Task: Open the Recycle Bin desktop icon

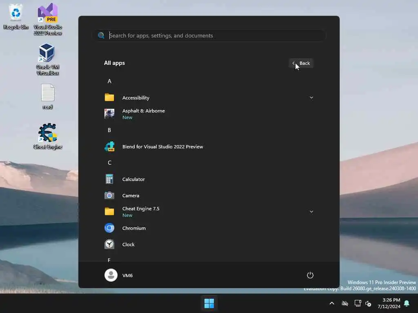Action: coord(16,16)
